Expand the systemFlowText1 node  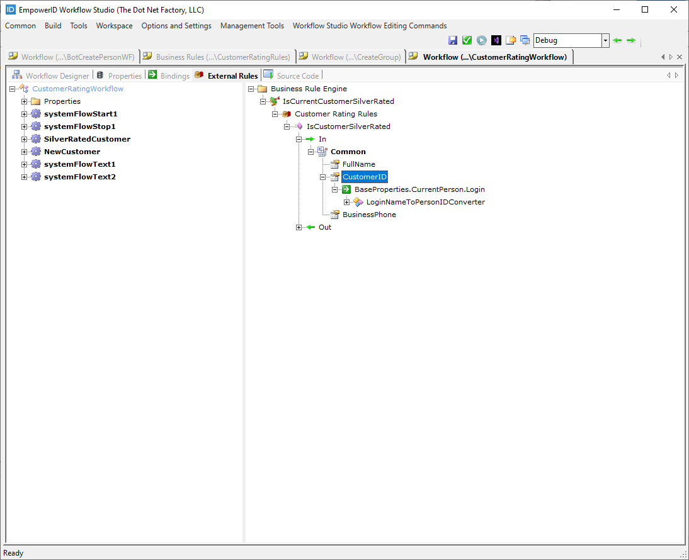[24, 165]
